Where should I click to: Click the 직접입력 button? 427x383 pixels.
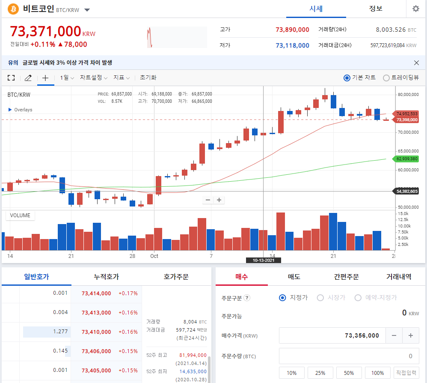[406, 373]
